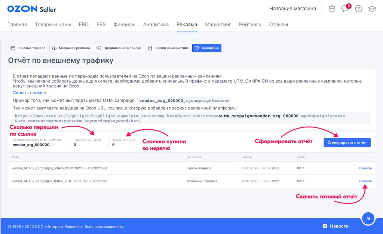Open the graduation cap training icon

[372, 9]
